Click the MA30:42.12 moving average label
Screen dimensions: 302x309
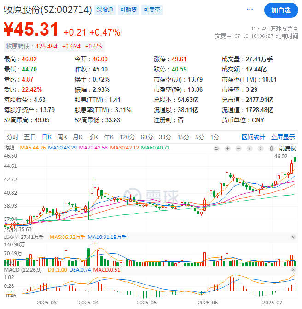[x=124, y=148]
